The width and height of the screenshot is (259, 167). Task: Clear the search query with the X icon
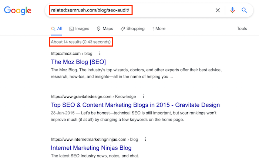tap(218, 10)
